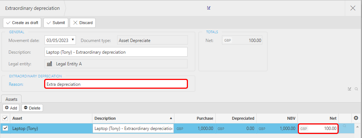Add a new asset row
Image resolution: width=362 pixels, height=138 pixels.
(x=11, y=108)
